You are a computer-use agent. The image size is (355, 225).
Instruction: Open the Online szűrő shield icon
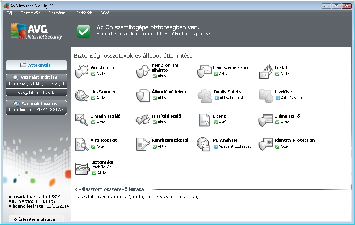click(x=265, y=120)
